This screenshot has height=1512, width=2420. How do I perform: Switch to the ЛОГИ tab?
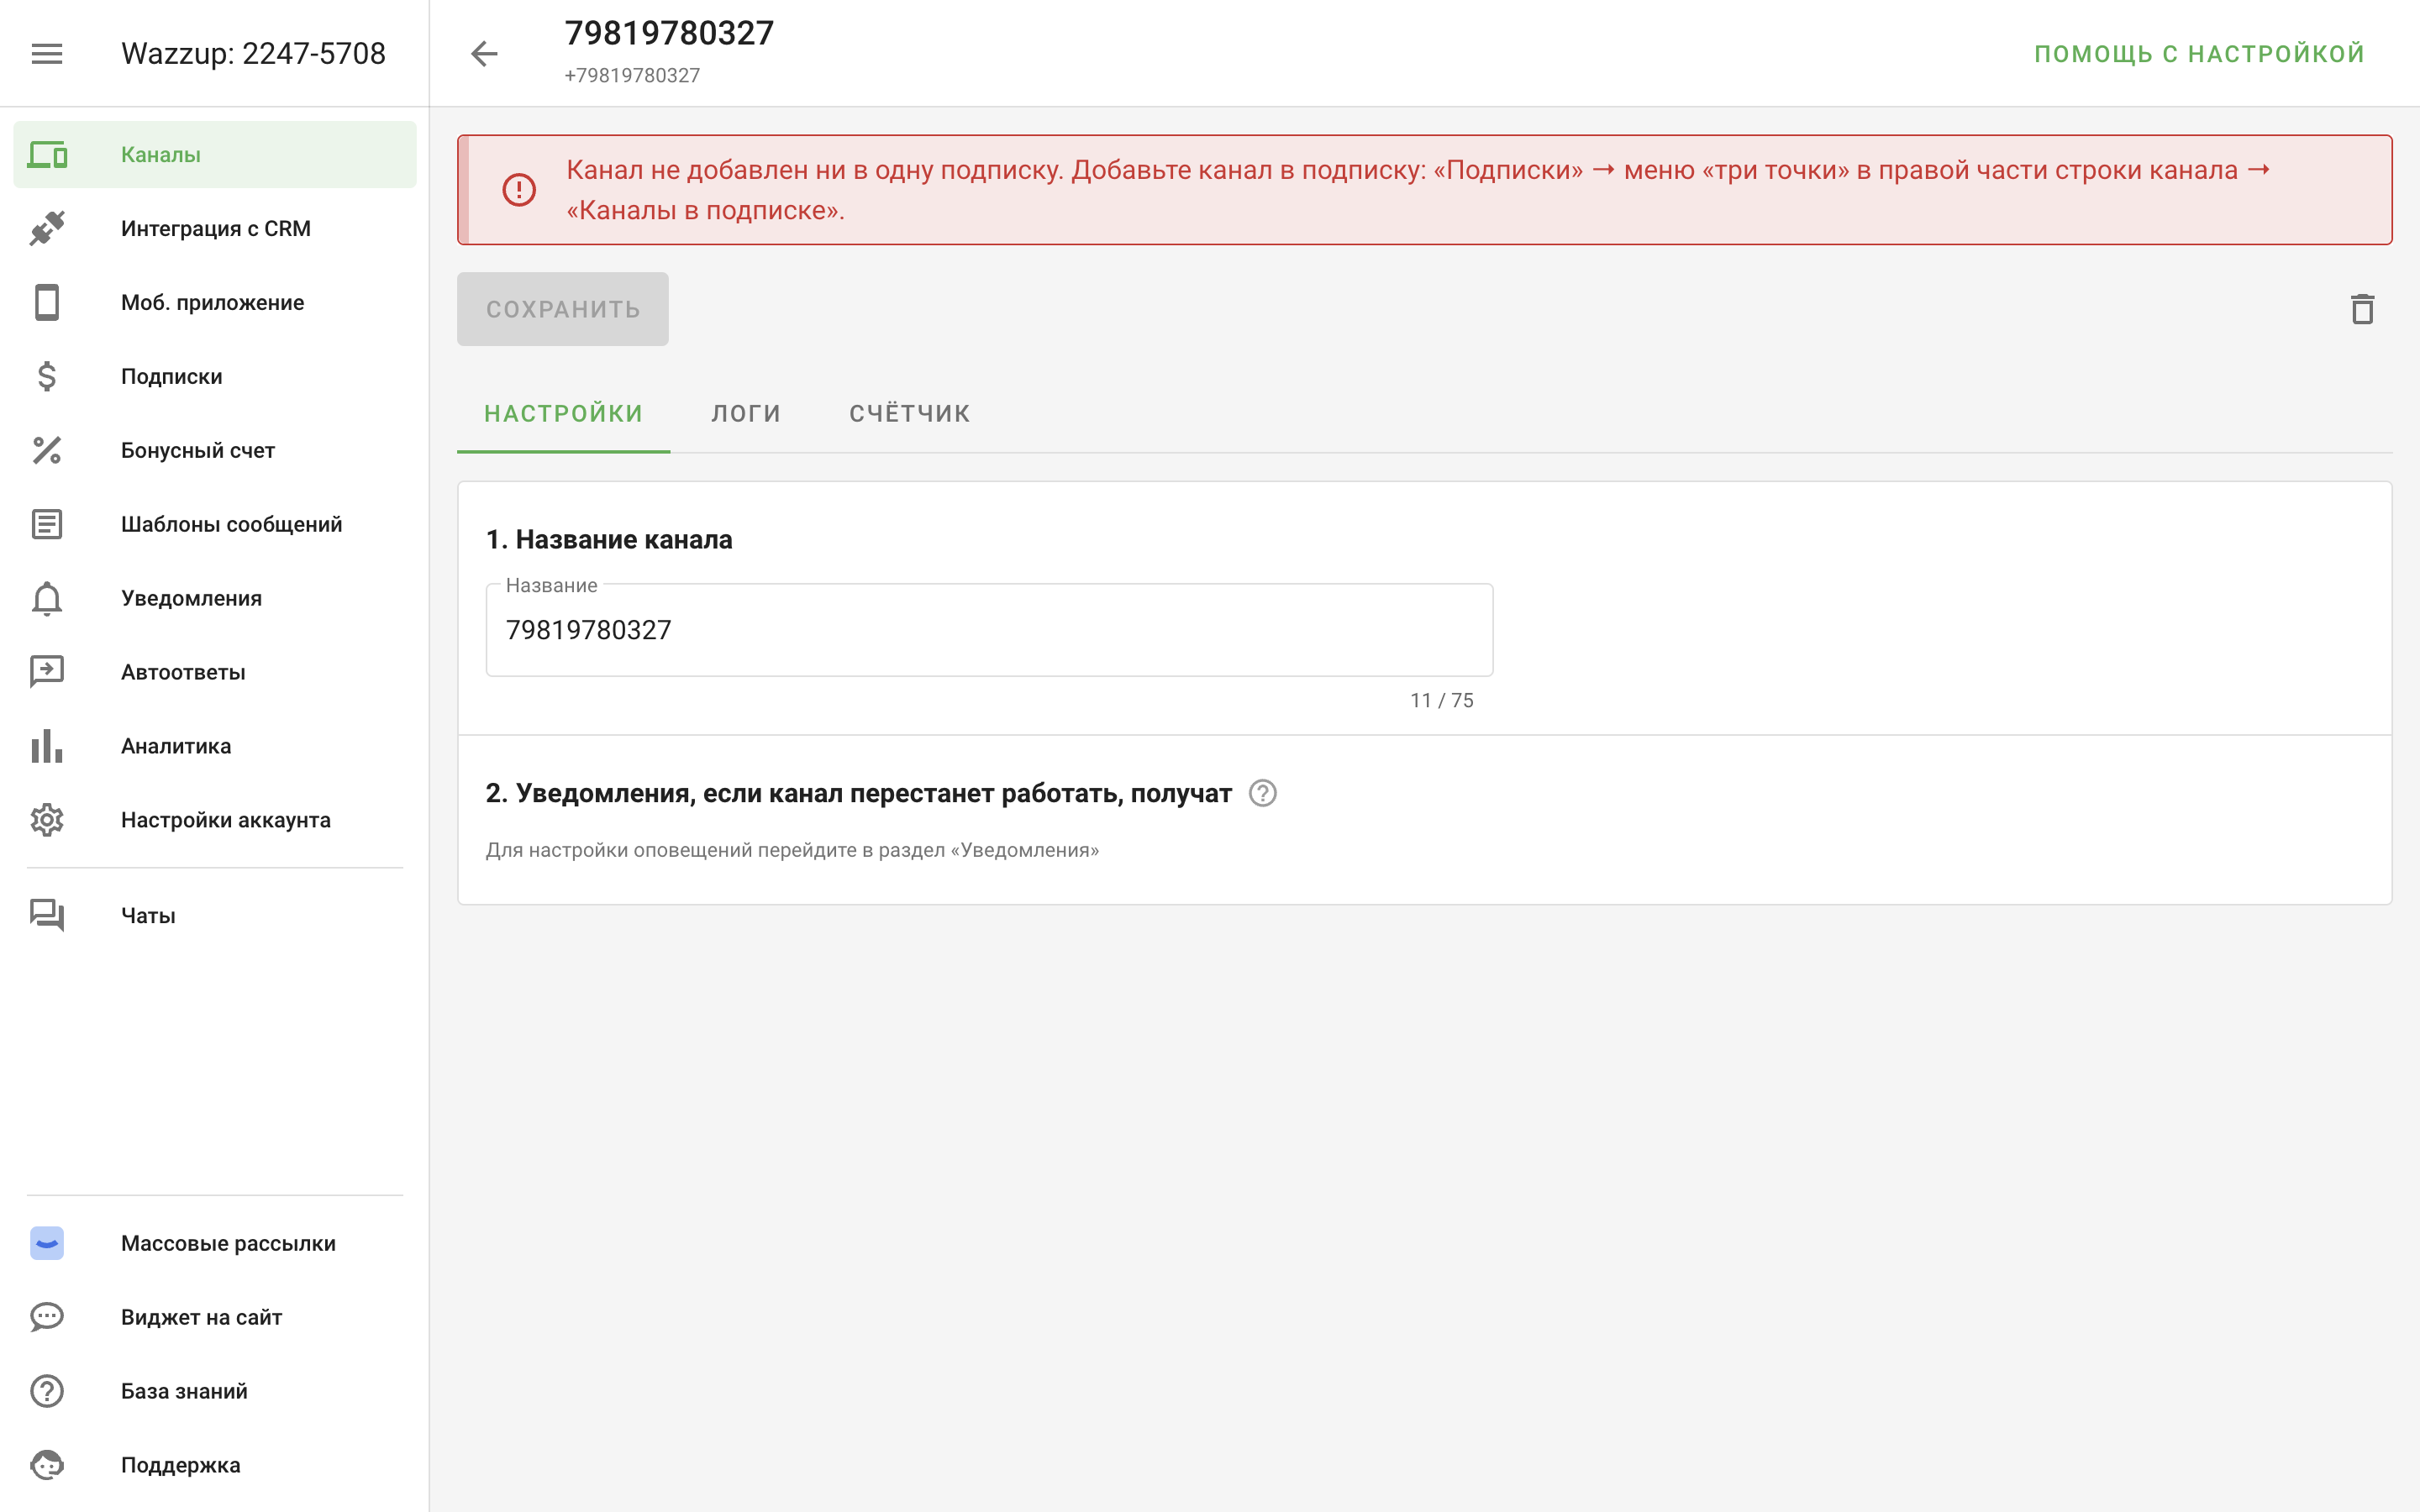(746, 414)
